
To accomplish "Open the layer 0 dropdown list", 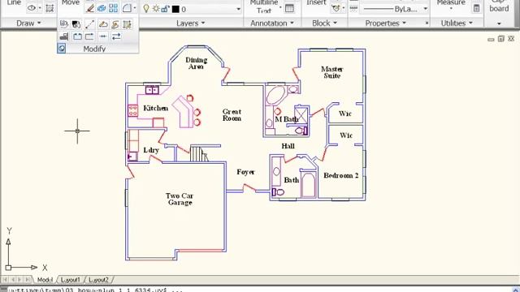I will point(238,9).
